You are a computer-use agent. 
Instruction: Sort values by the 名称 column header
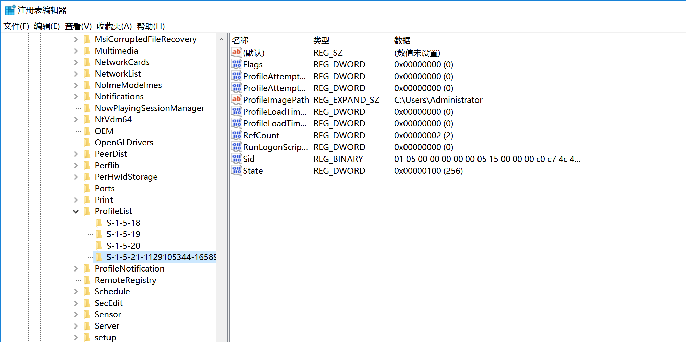[240, 40]
